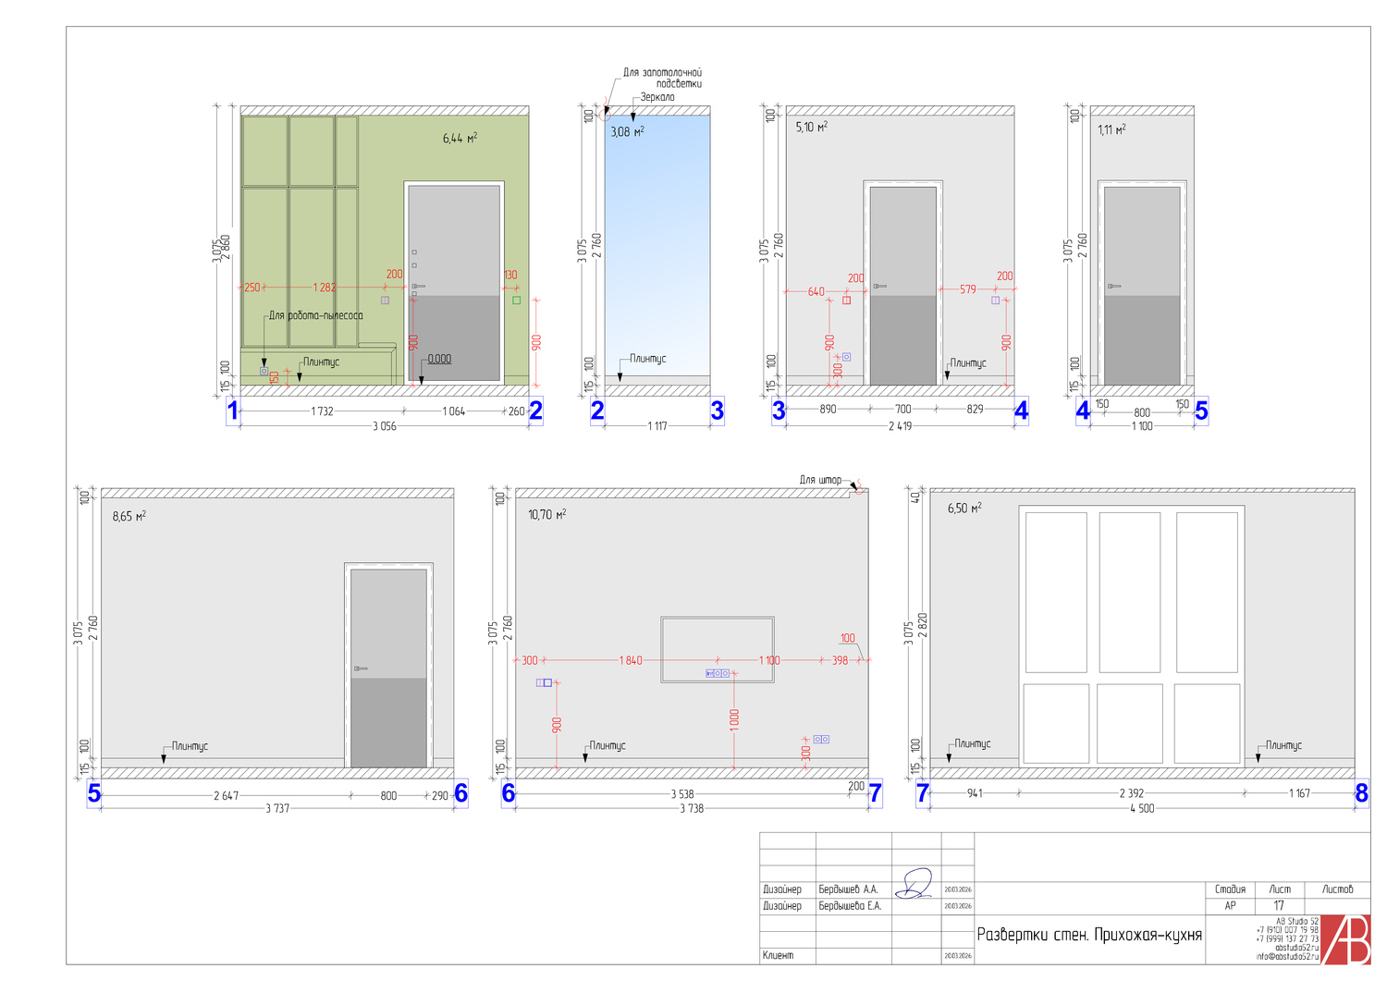
Task: Click the red square switch in elevation 3-4
Action: [x=846, y=300]
